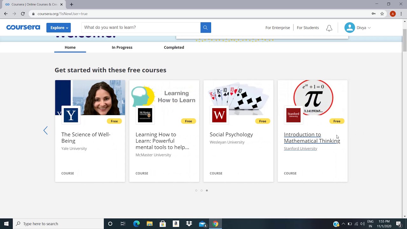Click the Wesleyan University logo badge

pos(219,115)
